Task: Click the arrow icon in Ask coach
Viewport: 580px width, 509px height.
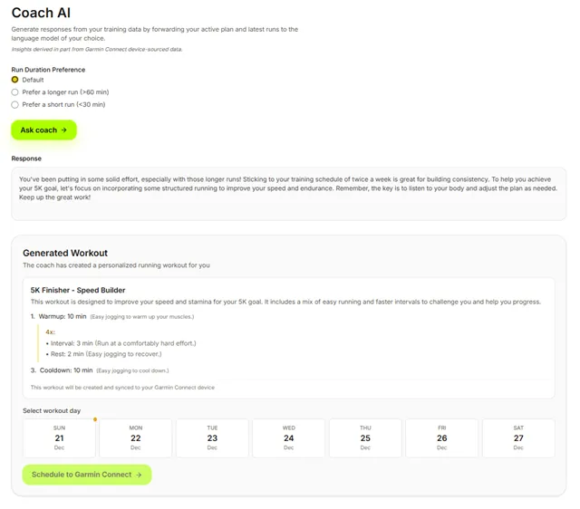Action: tap(64, 130)
